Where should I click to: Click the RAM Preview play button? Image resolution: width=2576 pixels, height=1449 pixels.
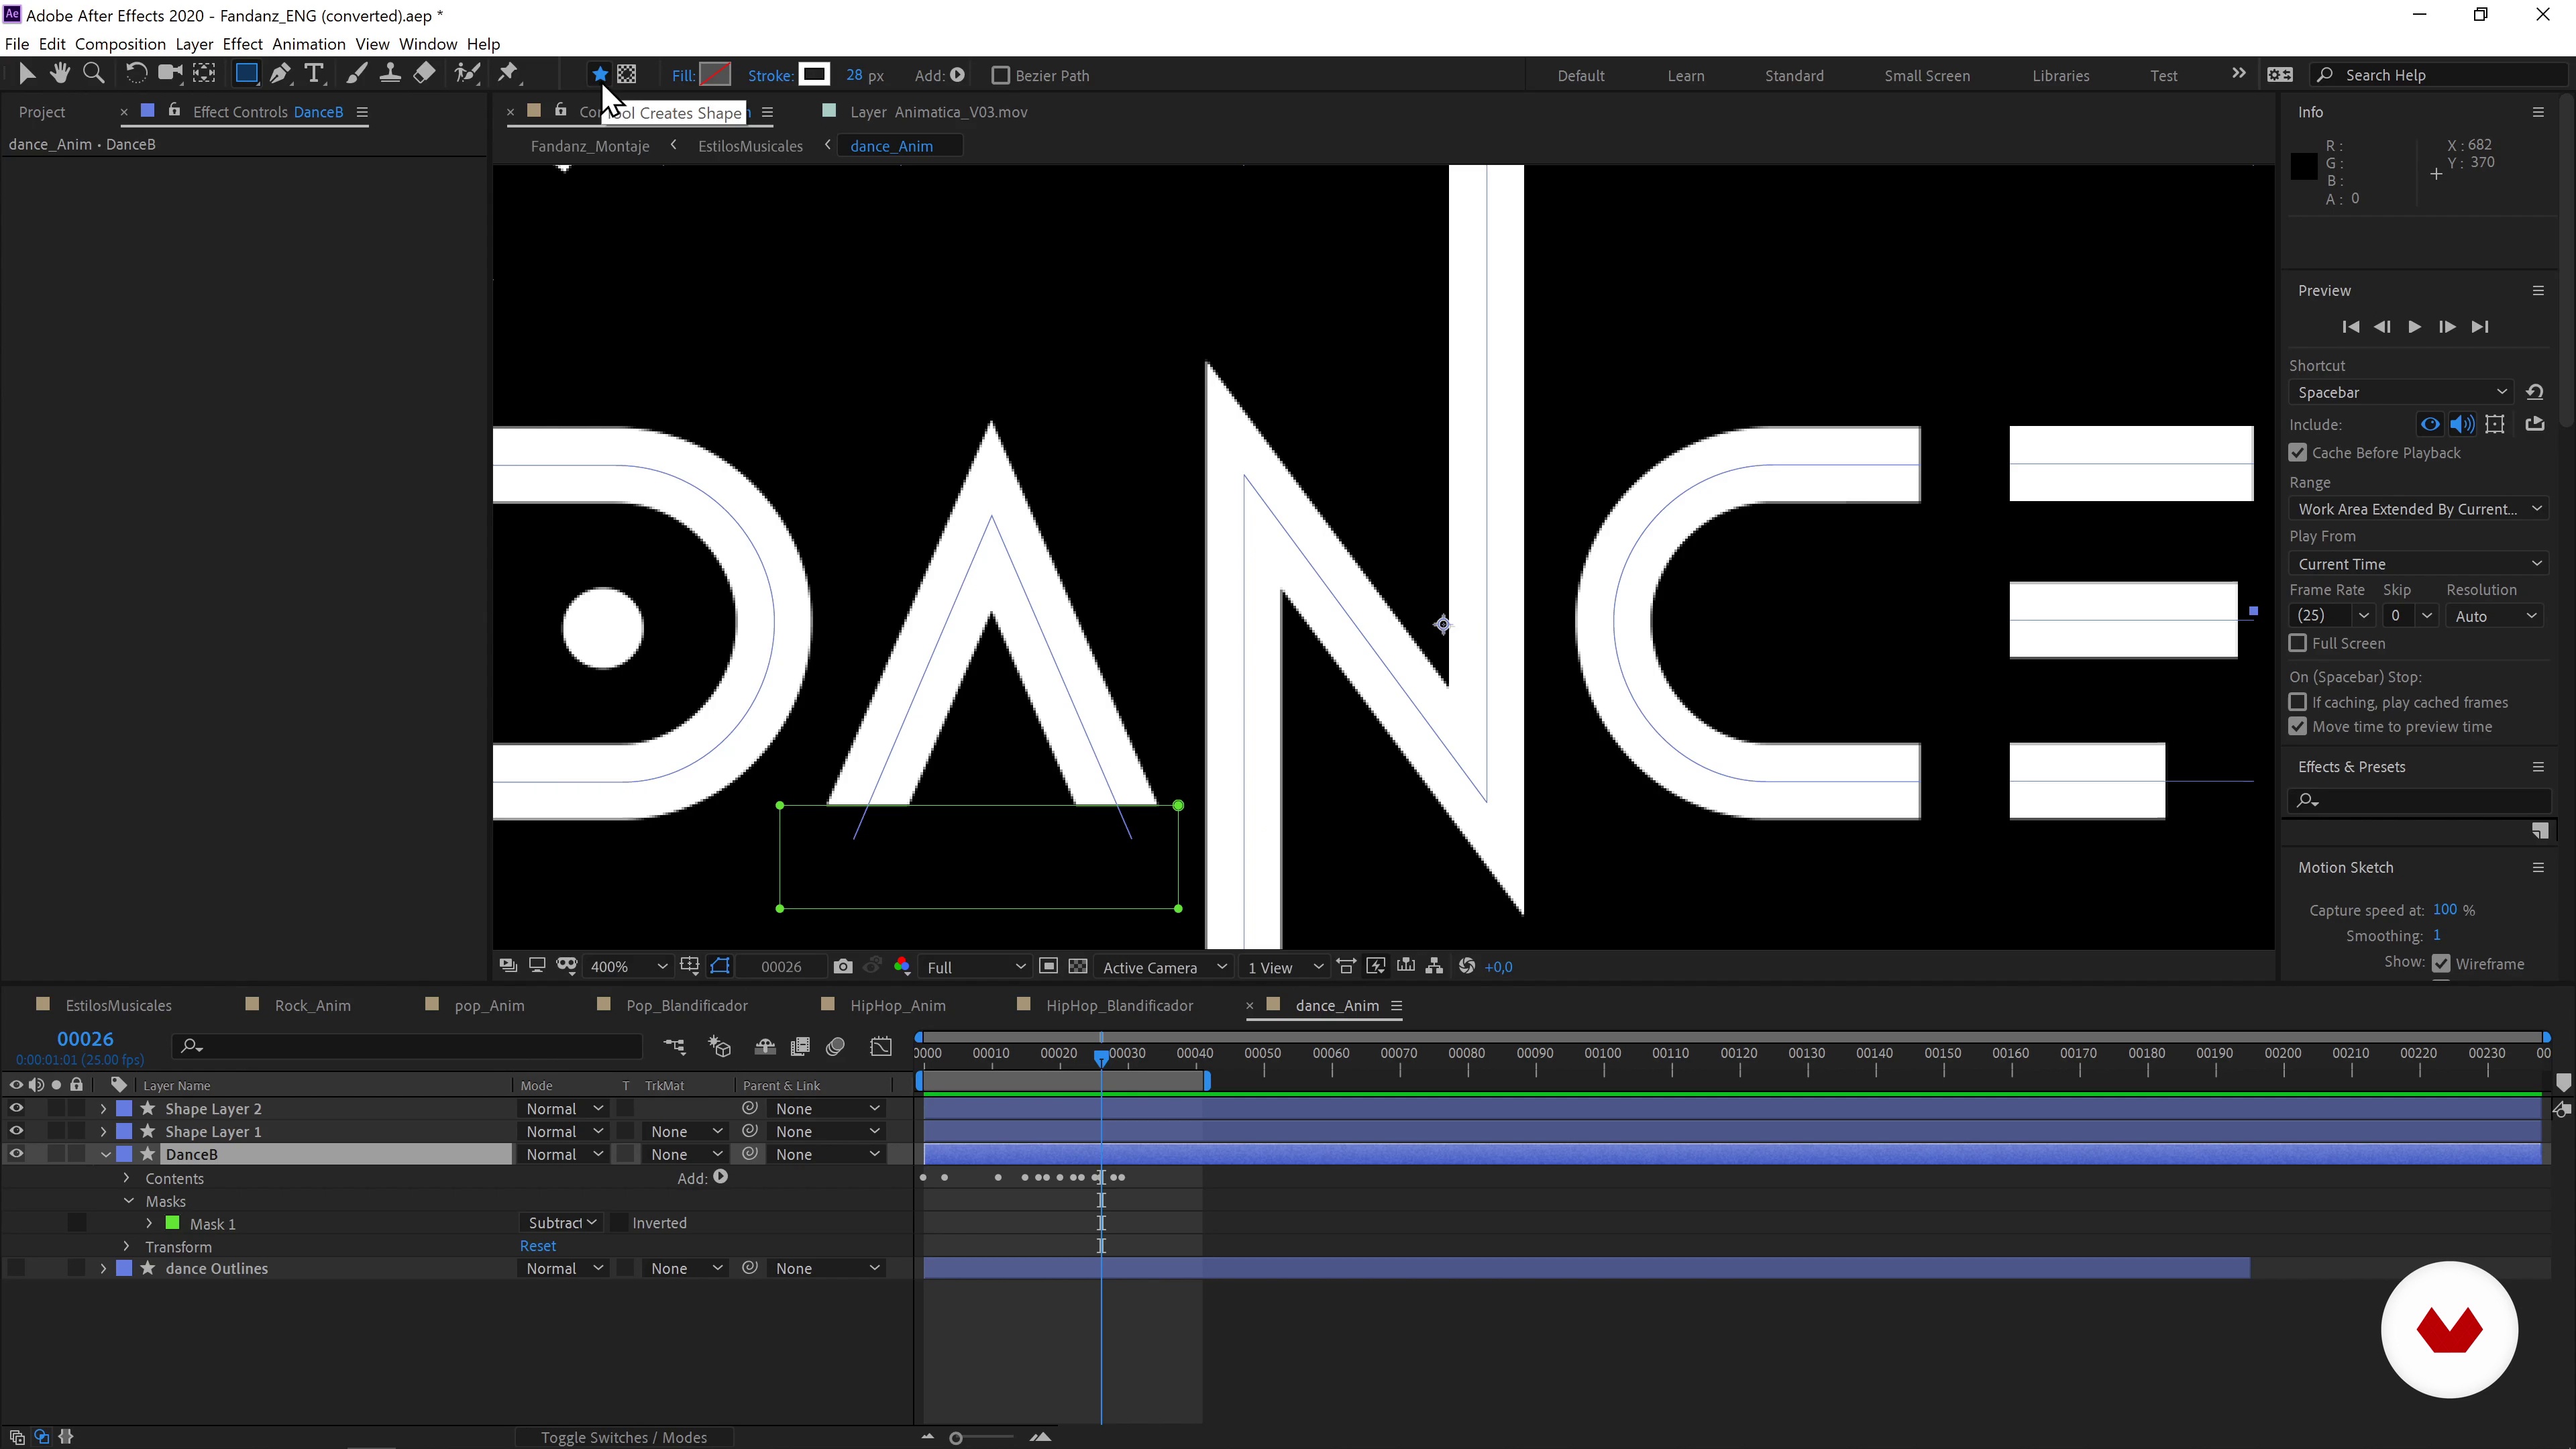pos(2413,325)
